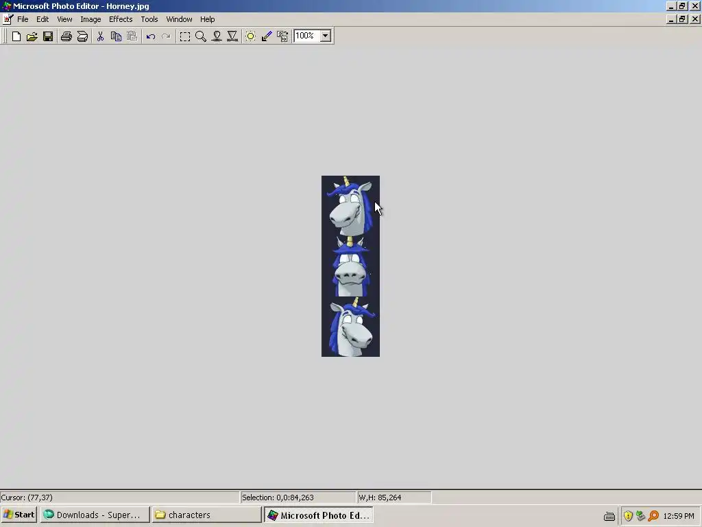Viewport: 702px width, 527px height.
Task: Click the unicorn image on the canvas
Action: click(350, 266)
